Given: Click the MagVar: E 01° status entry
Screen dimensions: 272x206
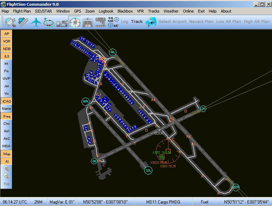Looking at the screenshot, I should (x=62, y=202).
